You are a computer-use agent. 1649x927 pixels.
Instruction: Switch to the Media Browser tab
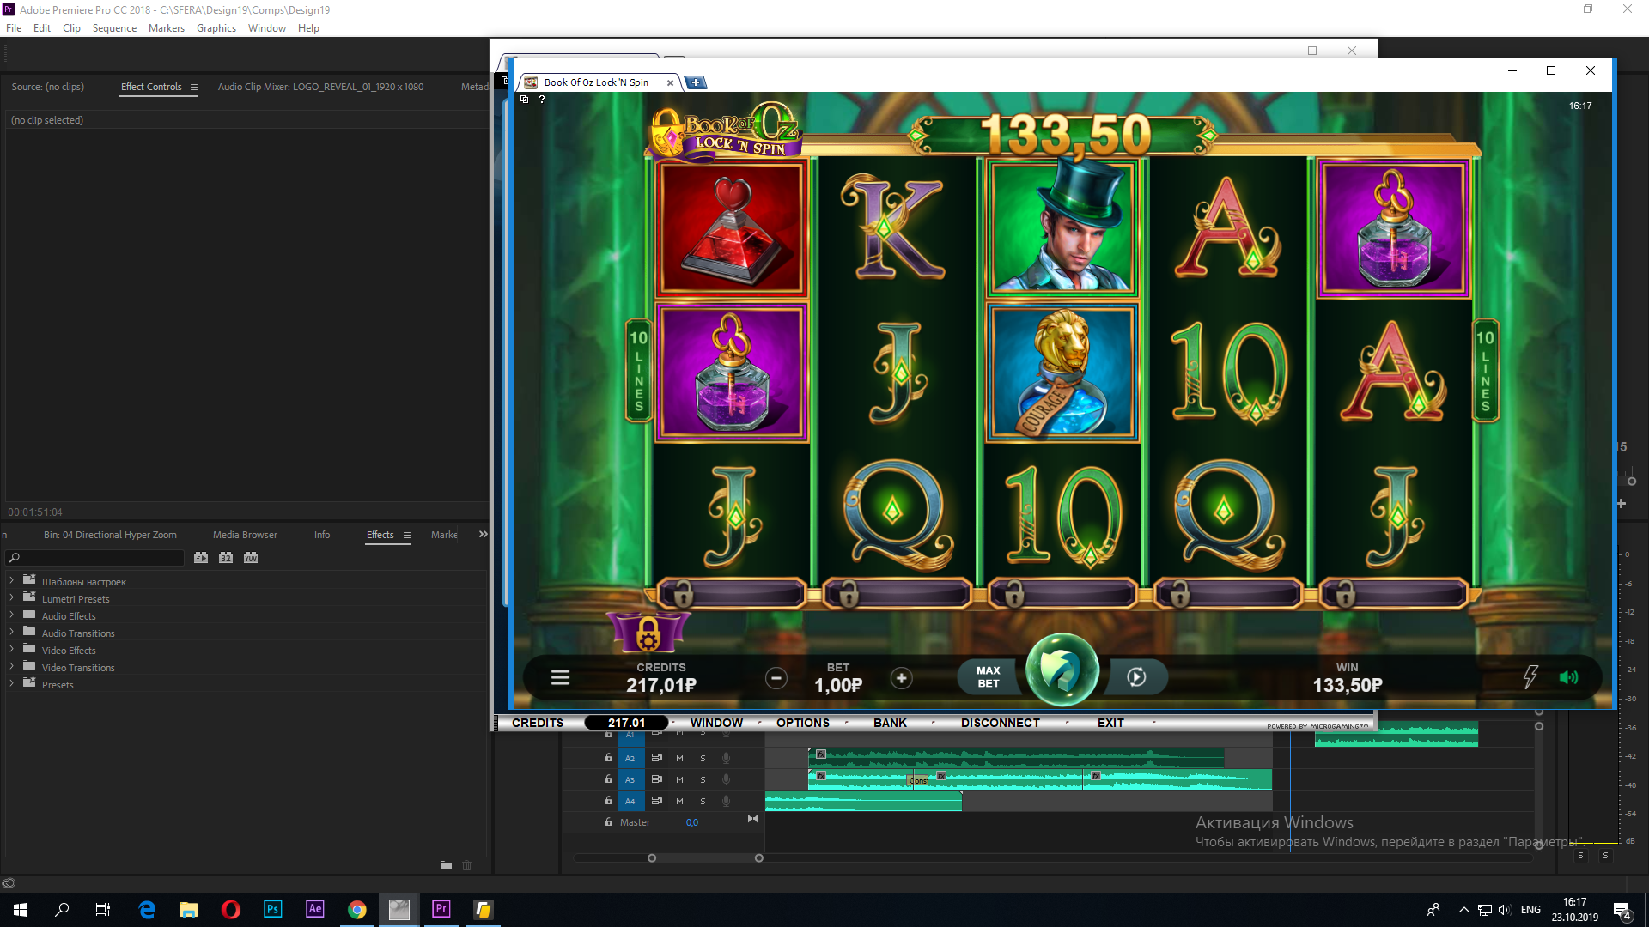[245, 535]
